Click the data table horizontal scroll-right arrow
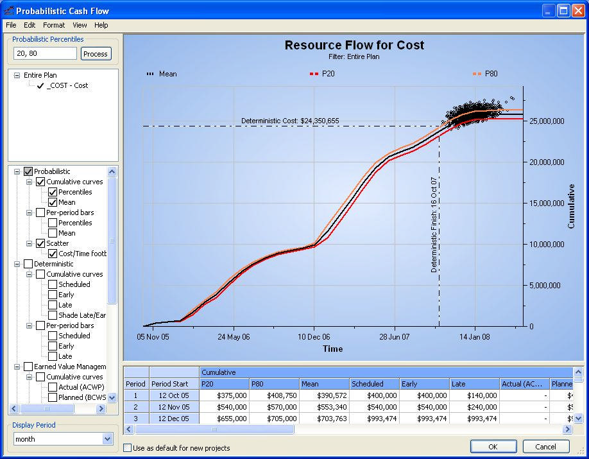589x459 pixels. [568, 429]
